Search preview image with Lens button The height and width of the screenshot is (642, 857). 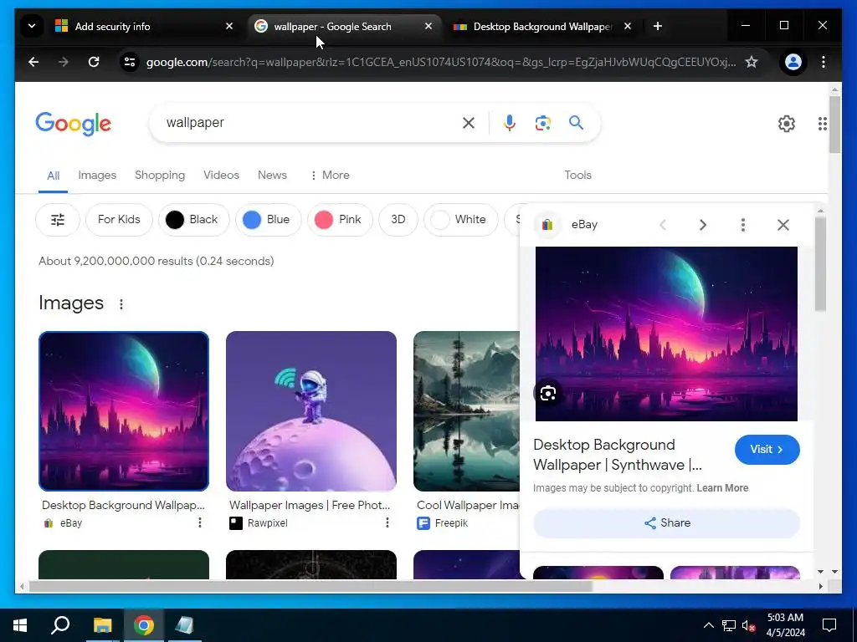[x=547, y=393]
